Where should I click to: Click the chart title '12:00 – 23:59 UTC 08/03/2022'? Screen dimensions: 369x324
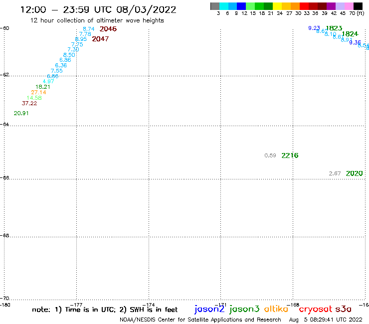pyautogui.click(x=98, y=10)
